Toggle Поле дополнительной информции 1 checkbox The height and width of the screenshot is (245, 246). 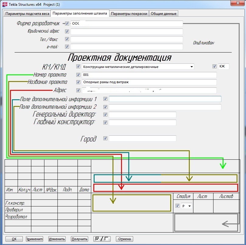tap(105, 99)
